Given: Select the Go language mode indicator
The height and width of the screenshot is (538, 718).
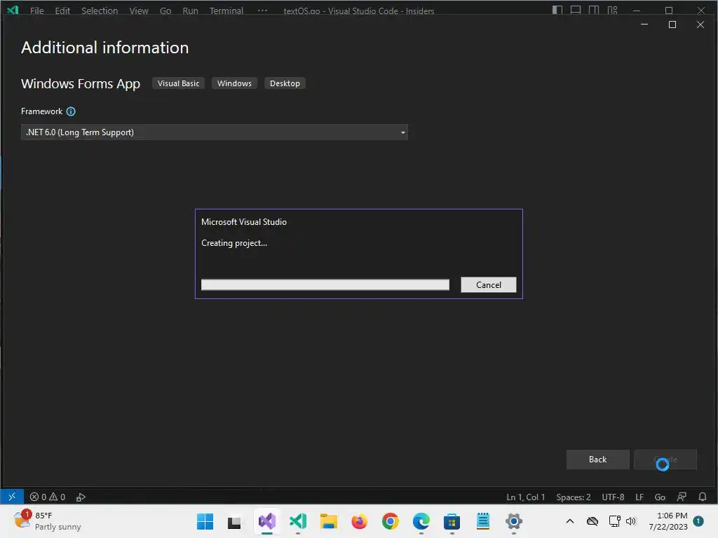Looking at the screenshot, I should click(660, 497).
